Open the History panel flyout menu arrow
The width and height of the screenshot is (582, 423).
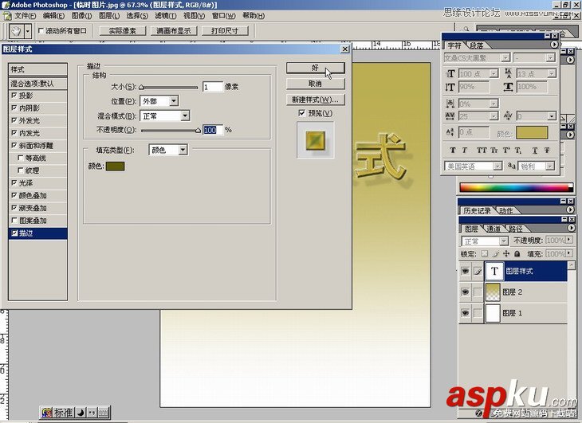point(571,210)
